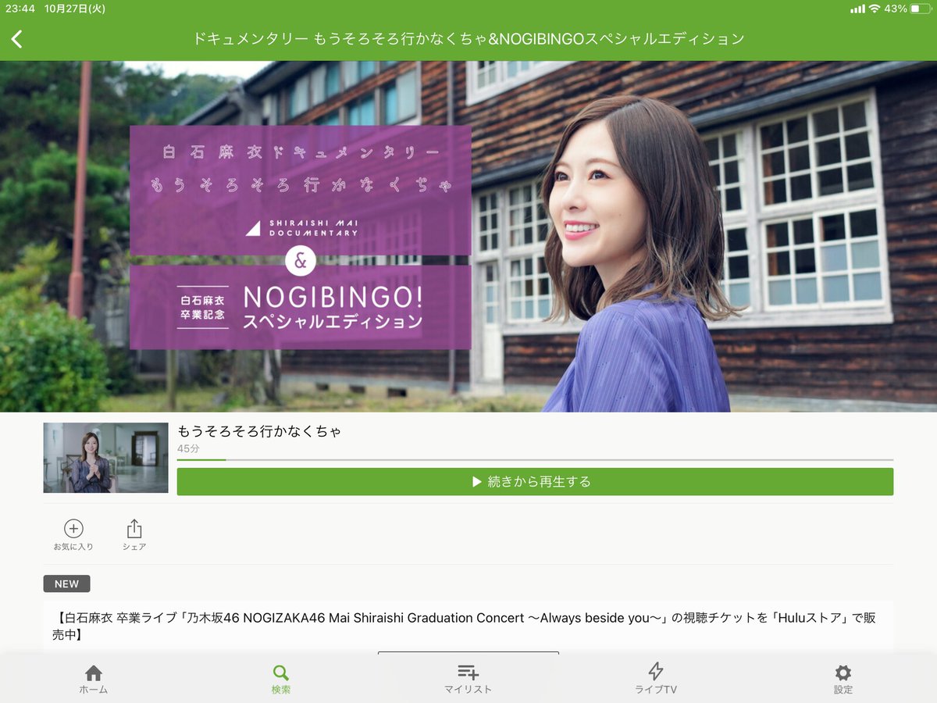Open the シェア share icon

134,529
